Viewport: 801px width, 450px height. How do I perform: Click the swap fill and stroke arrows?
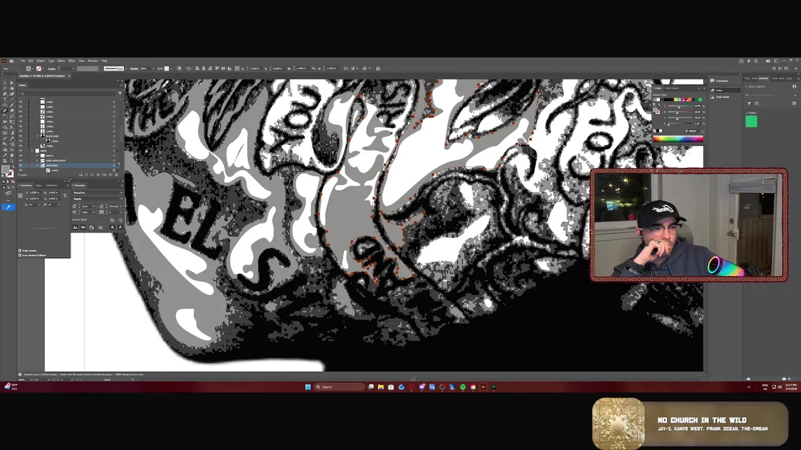[x=13, y=167]
